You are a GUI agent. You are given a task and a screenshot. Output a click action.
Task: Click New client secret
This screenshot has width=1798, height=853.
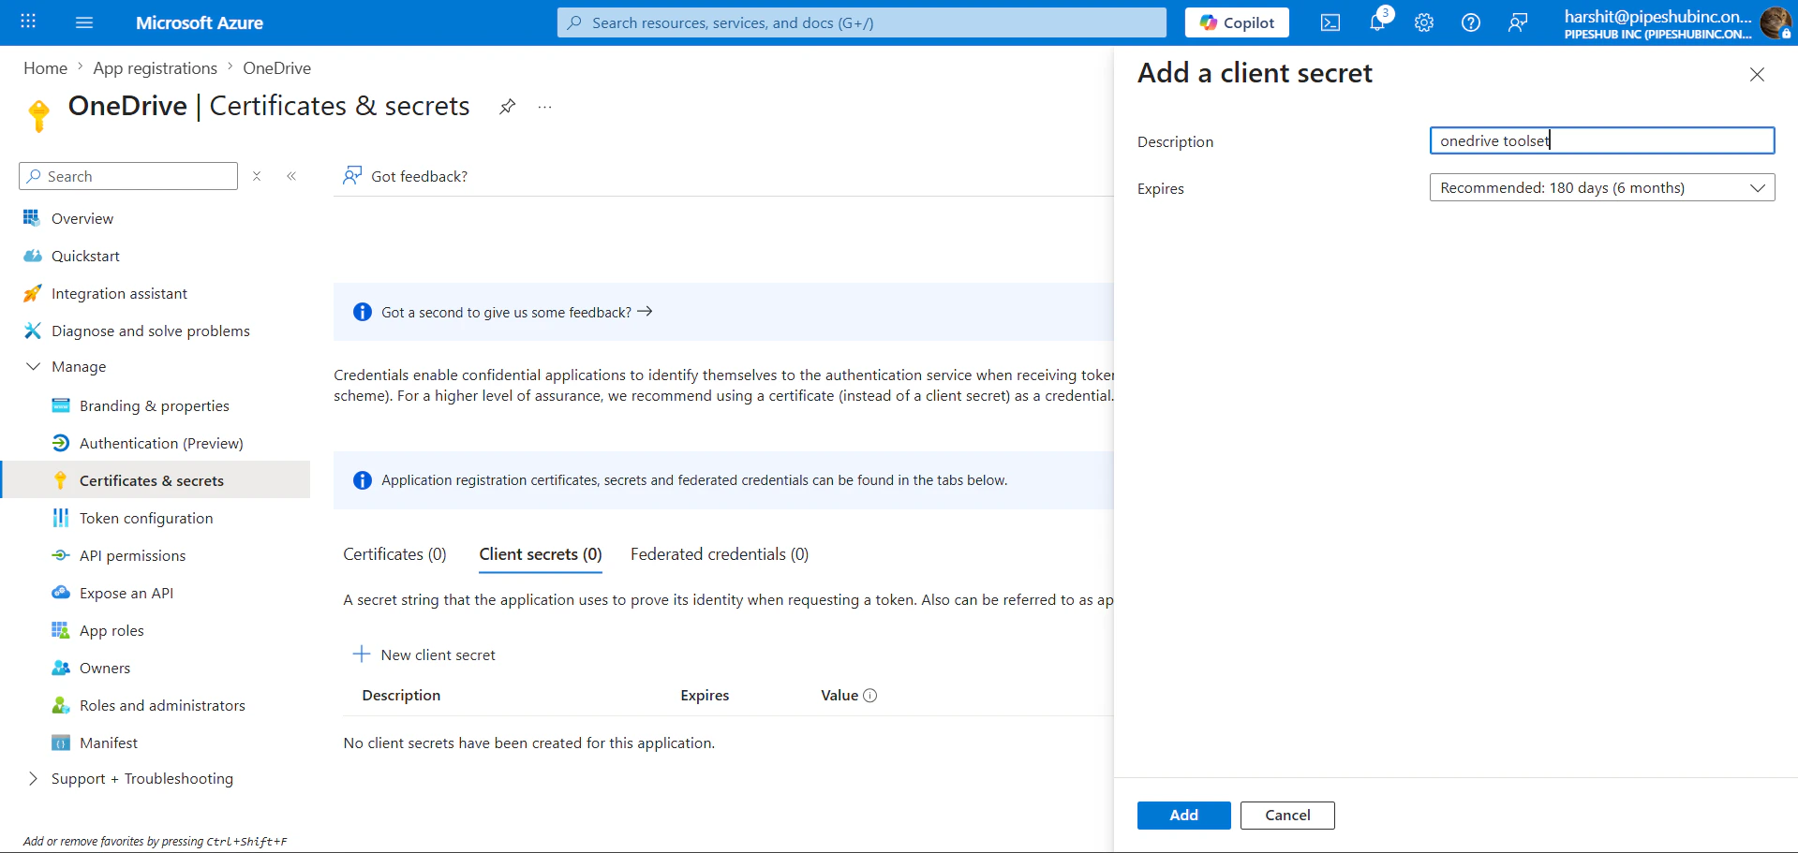pos(438,654)
